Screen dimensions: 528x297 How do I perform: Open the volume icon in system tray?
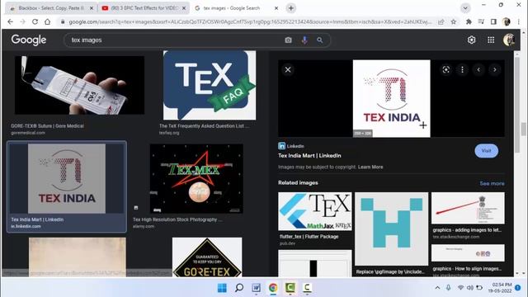coord(469,288)
